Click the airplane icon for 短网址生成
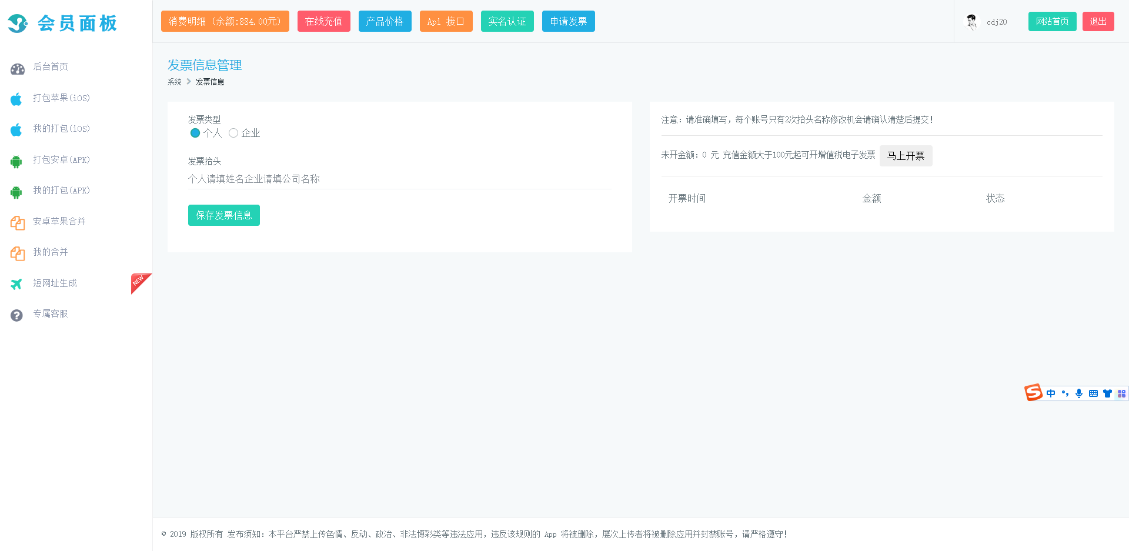The width and height of the screenshot is (1129, 551). pos(16,284)
